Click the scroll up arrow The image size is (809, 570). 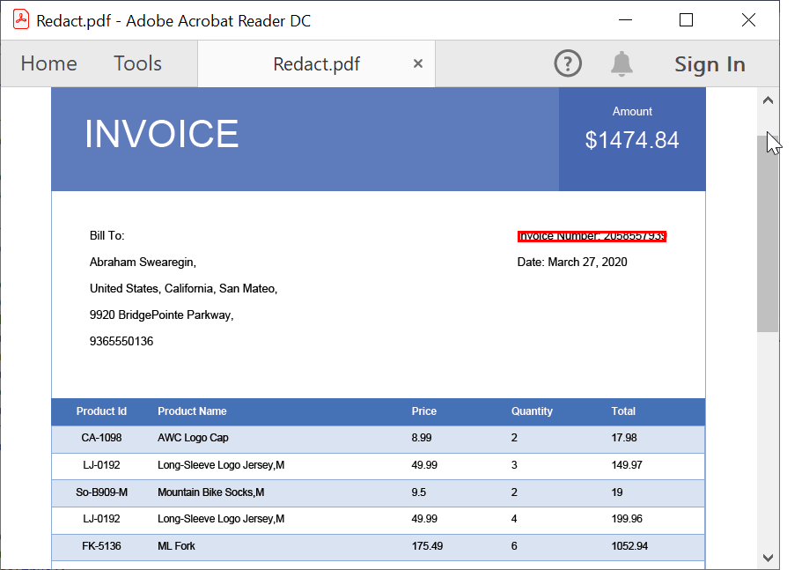(x=768, y=100)
